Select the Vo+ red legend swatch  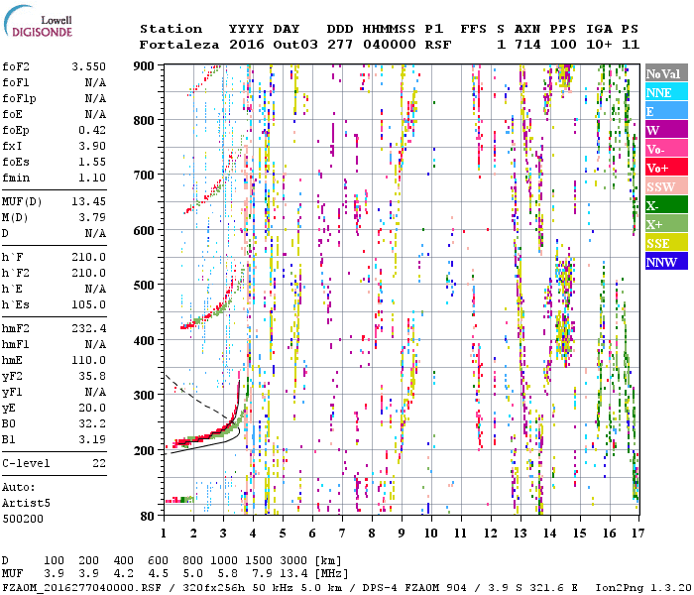click(666, 168)
